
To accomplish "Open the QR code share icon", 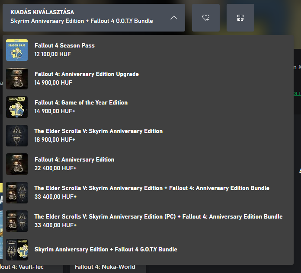I will (x=240, y=18).
